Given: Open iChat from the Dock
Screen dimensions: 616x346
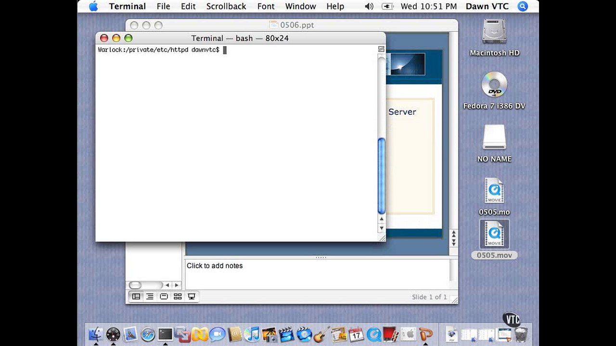Looking at the screenshot, I should (217, 334).
